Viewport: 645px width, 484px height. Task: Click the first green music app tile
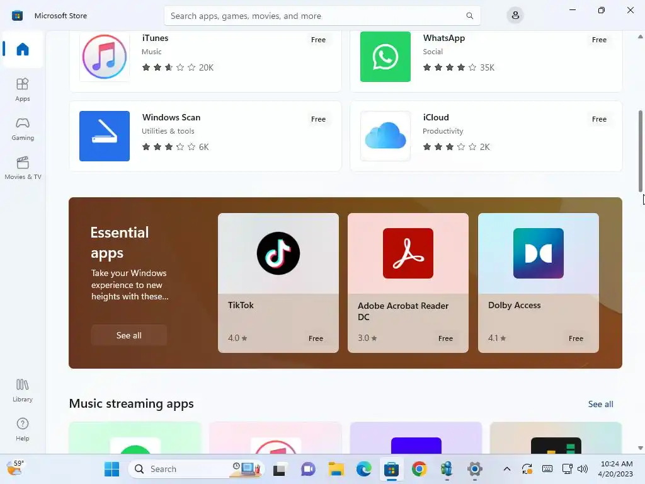pos(135,437)
